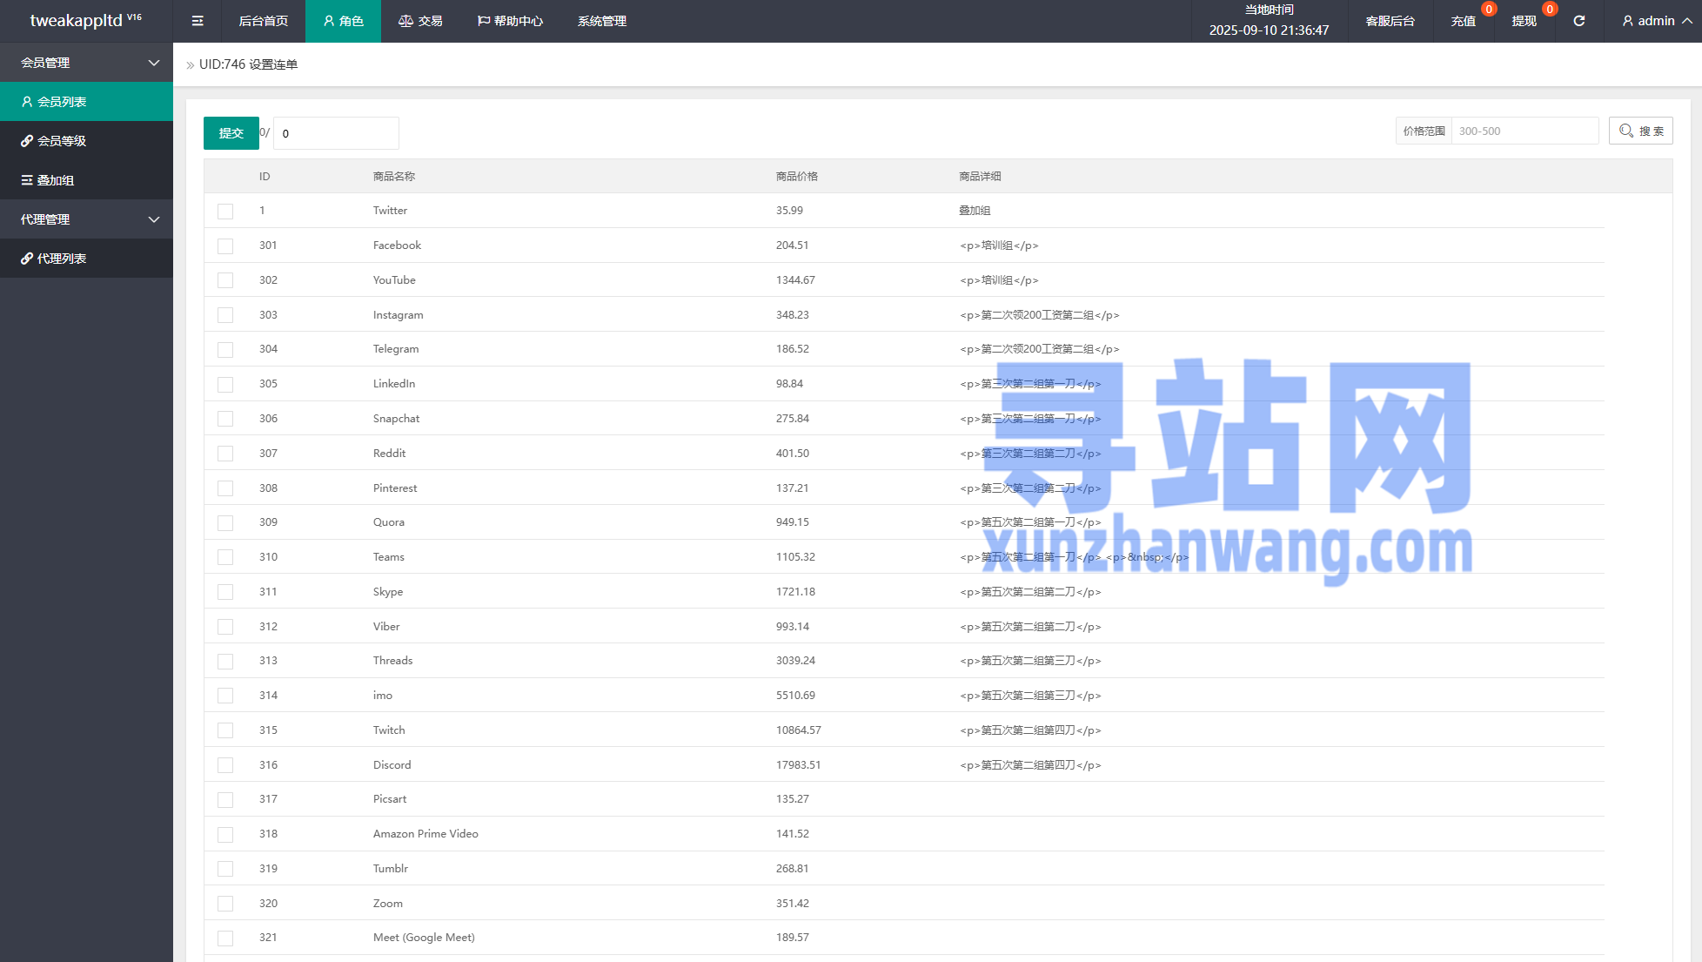Tick the checkbox for Instagram row
The image size is (1702, 962).
(225, 315)
